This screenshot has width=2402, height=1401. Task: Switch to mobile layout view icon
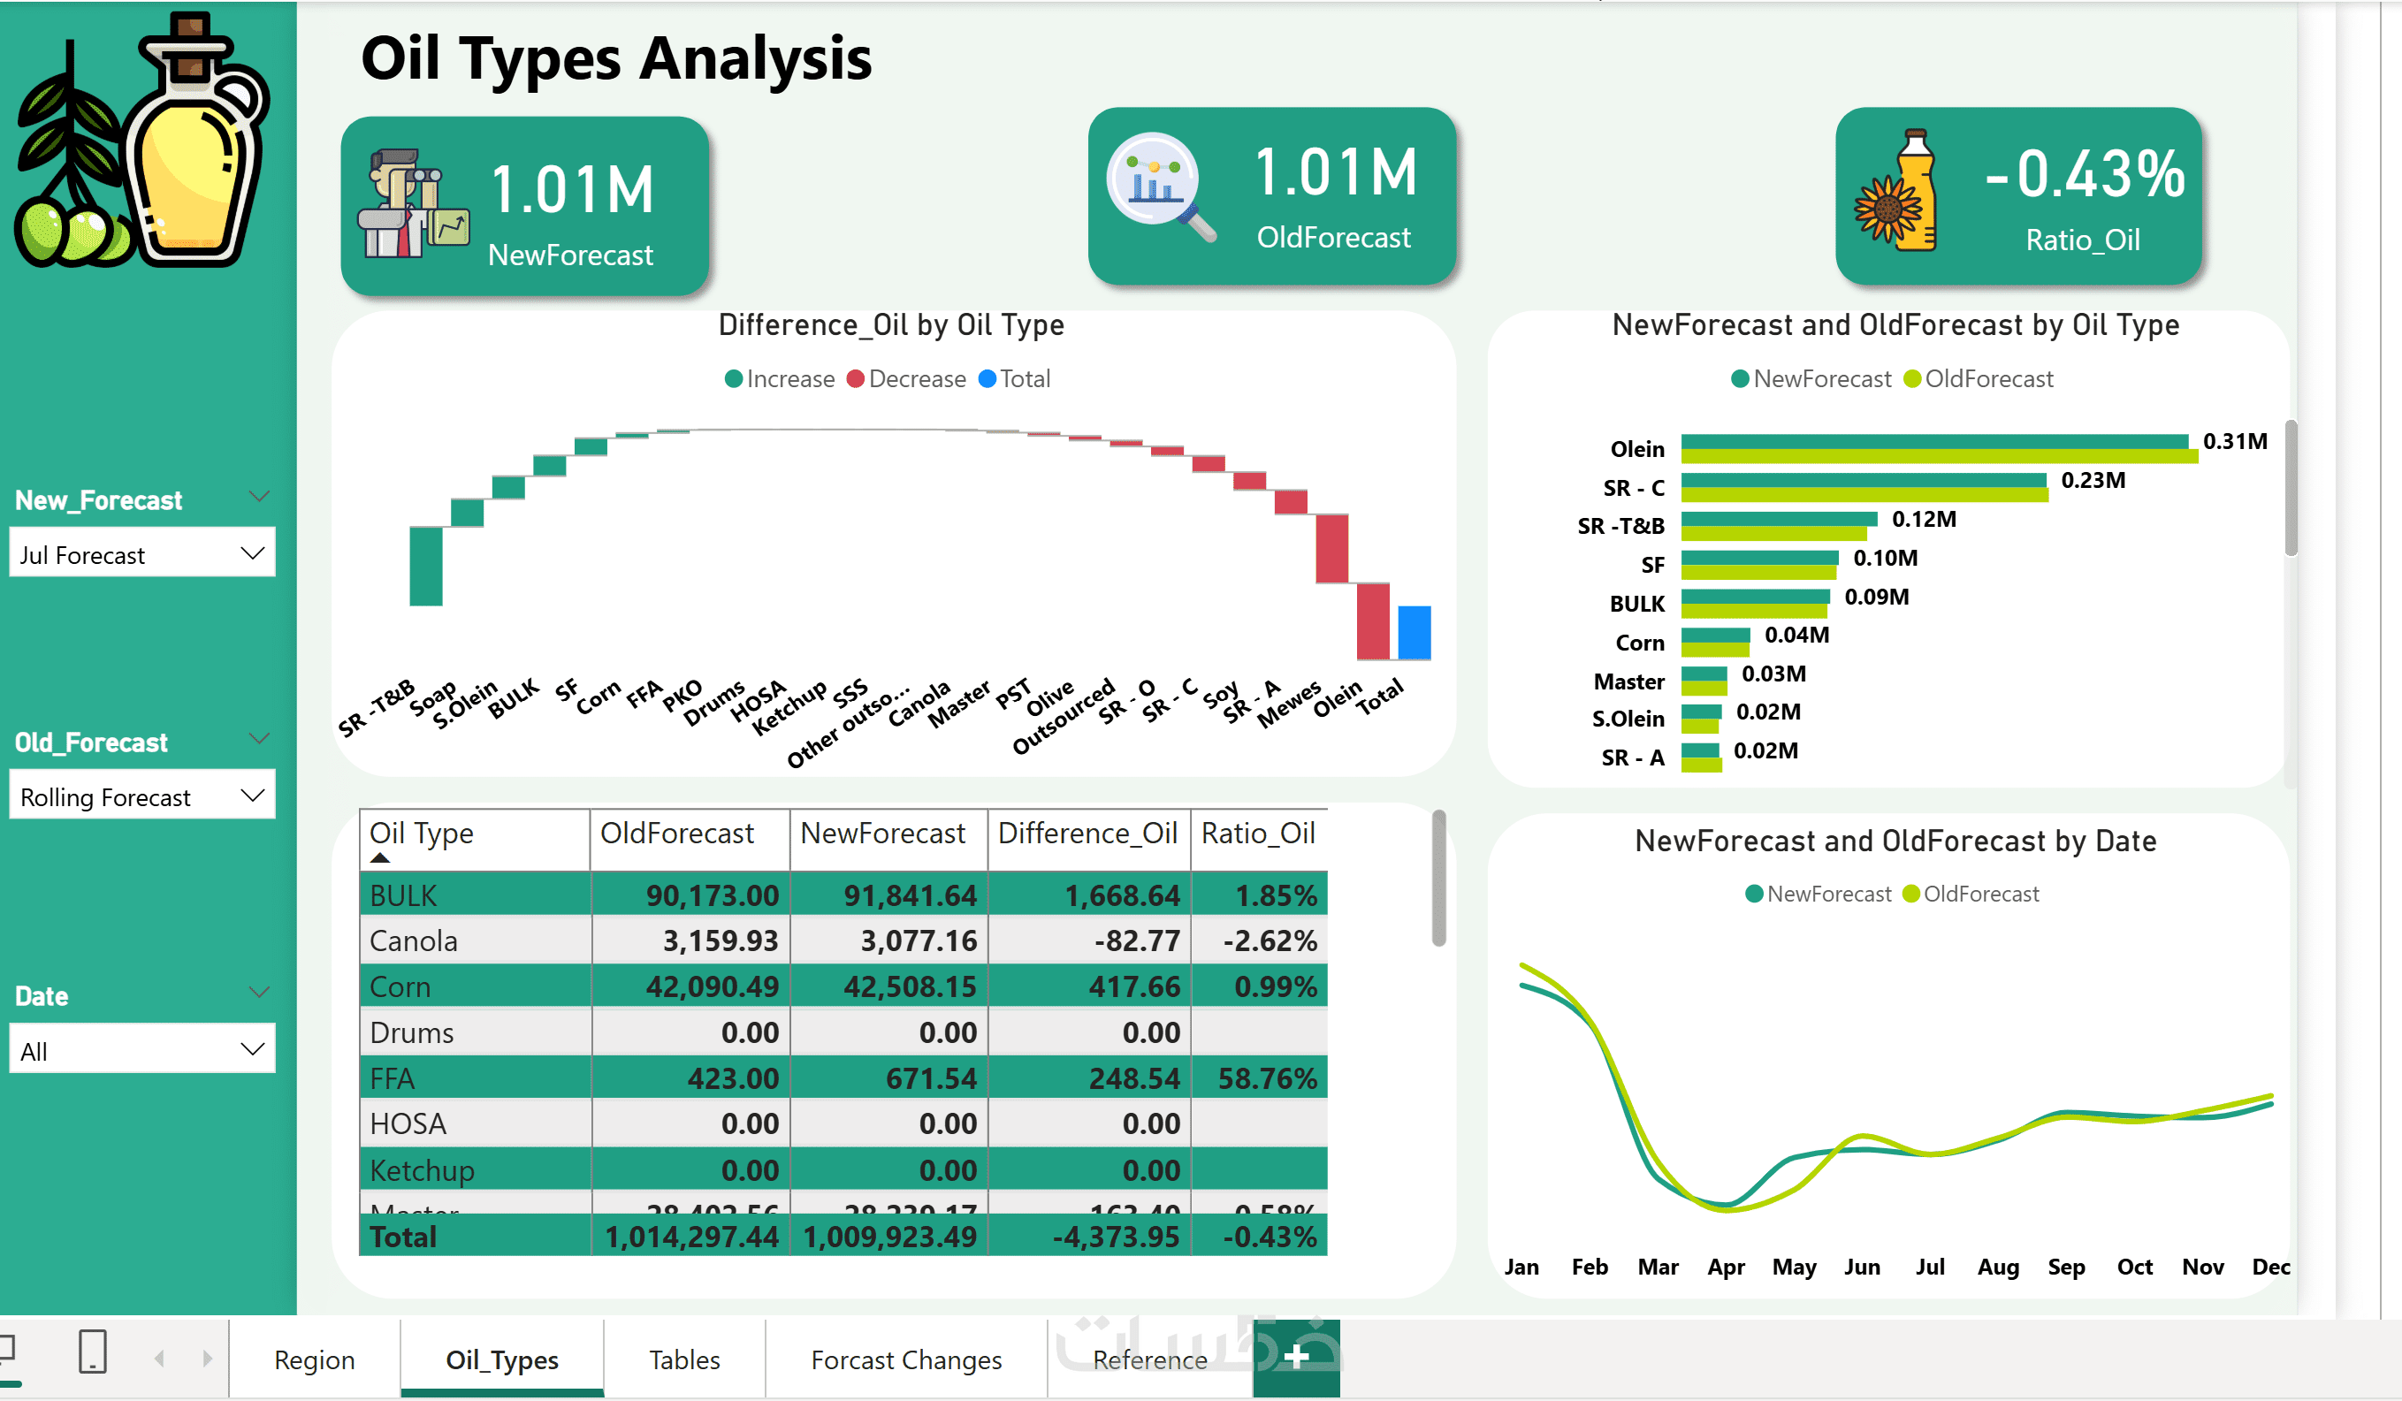pyautogui.click(x=93, y=1352)
